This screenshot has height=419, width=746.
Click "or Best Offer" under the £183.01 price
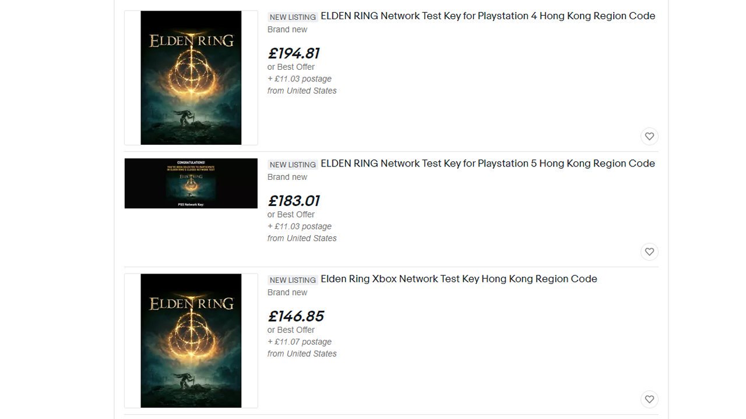click(x=291, y=214)
